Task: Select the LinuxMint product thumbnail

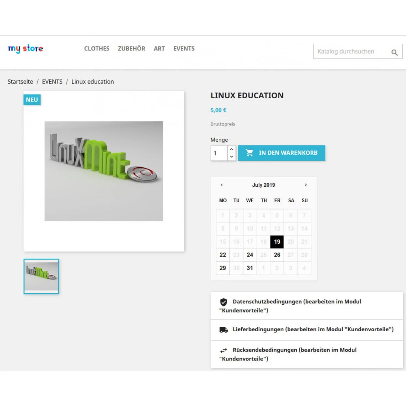Action: point(41,276)
